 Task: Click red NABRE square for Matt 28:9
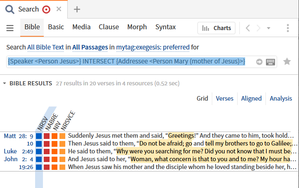[47, 136]
